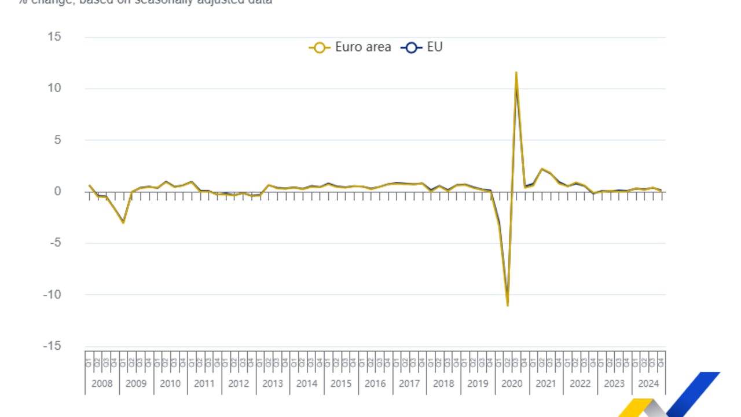The width and height of the screenshot is (741, 417).
Task: Click the 2008 year label
Action: tap(102, 383)
